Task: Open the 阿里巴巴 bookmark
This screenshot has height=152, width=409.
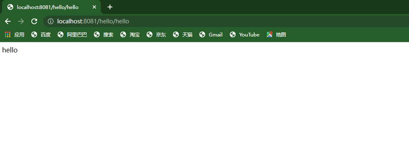Action: pyautogui.click(x=72, y=34)
